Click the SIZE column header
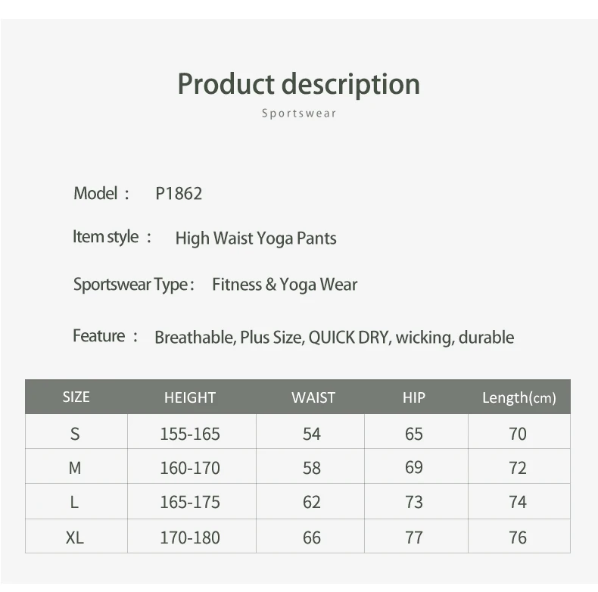598x592 pixels. 76,397
